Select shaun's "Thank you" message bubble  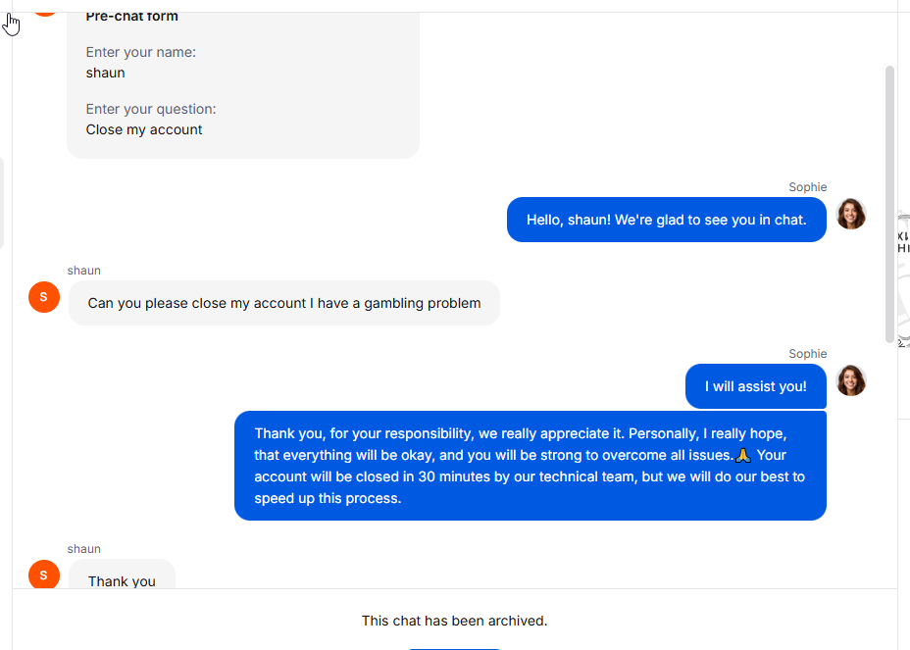(122, 578)
